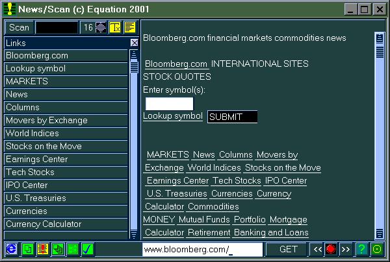Click the blue checkmark icon
Screen dimensions: 390x262
tap(88, 249)
